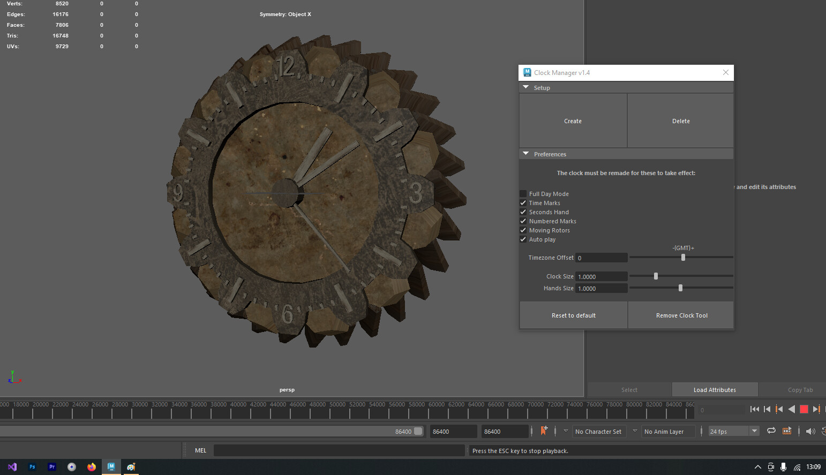Switch to Maya in the taskbar
The height and width of the screenshot is (475, 826).
tap(111, 467)
